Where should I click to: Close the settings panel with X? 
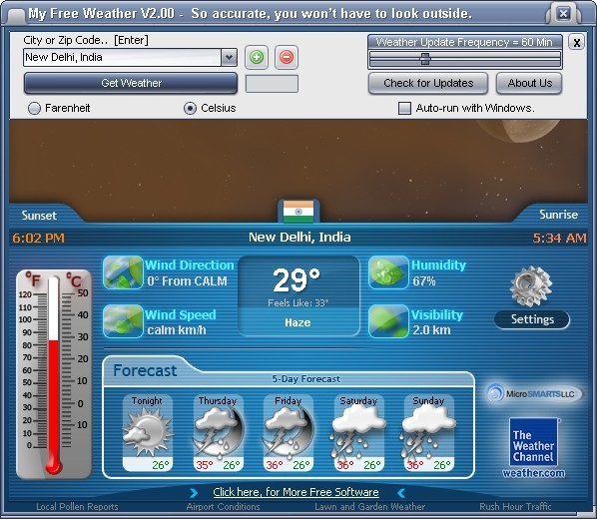pyautogui.click(x=577, y=43)
